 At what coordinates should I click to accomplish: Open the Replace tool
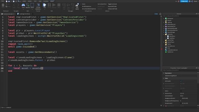click(x=28, y=6)
